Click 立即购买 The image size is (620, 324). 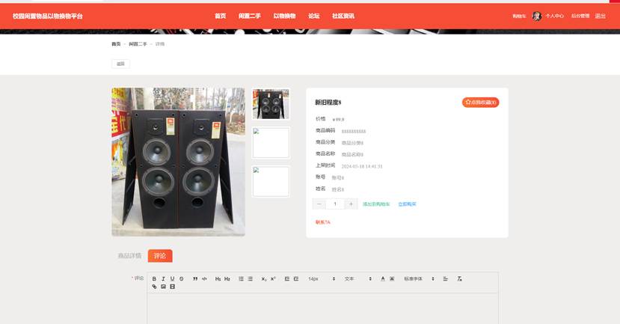click(x=407, y=204)
